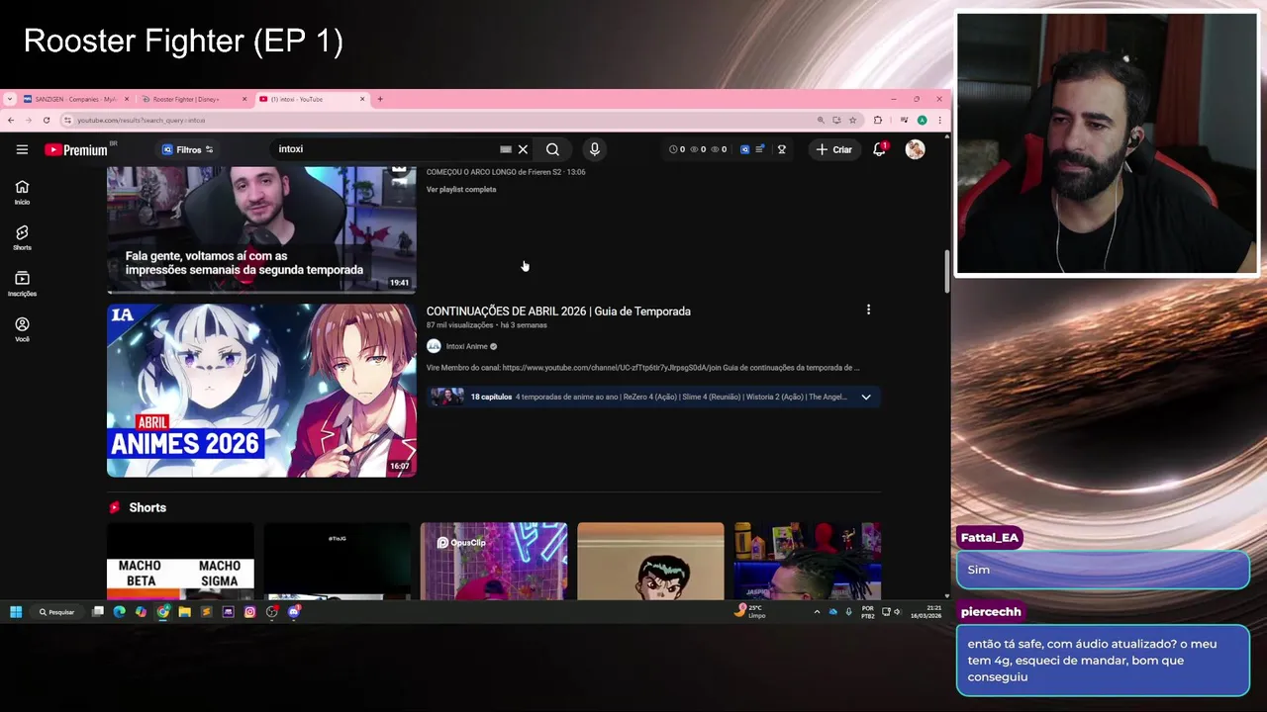
Task: Open Task View on the taskbar
Action: pos(98,612)
